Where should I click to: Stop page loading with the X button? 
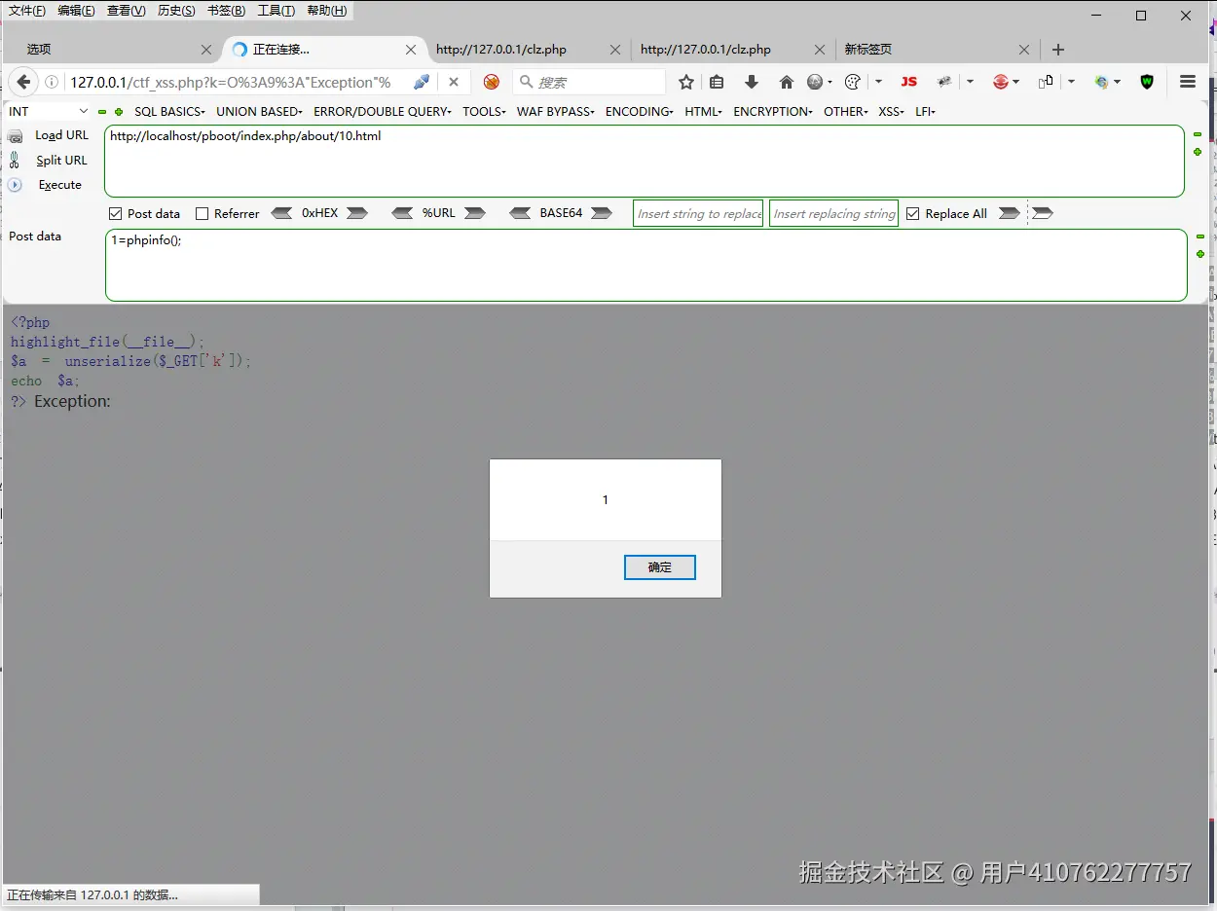tap(454, 82)
